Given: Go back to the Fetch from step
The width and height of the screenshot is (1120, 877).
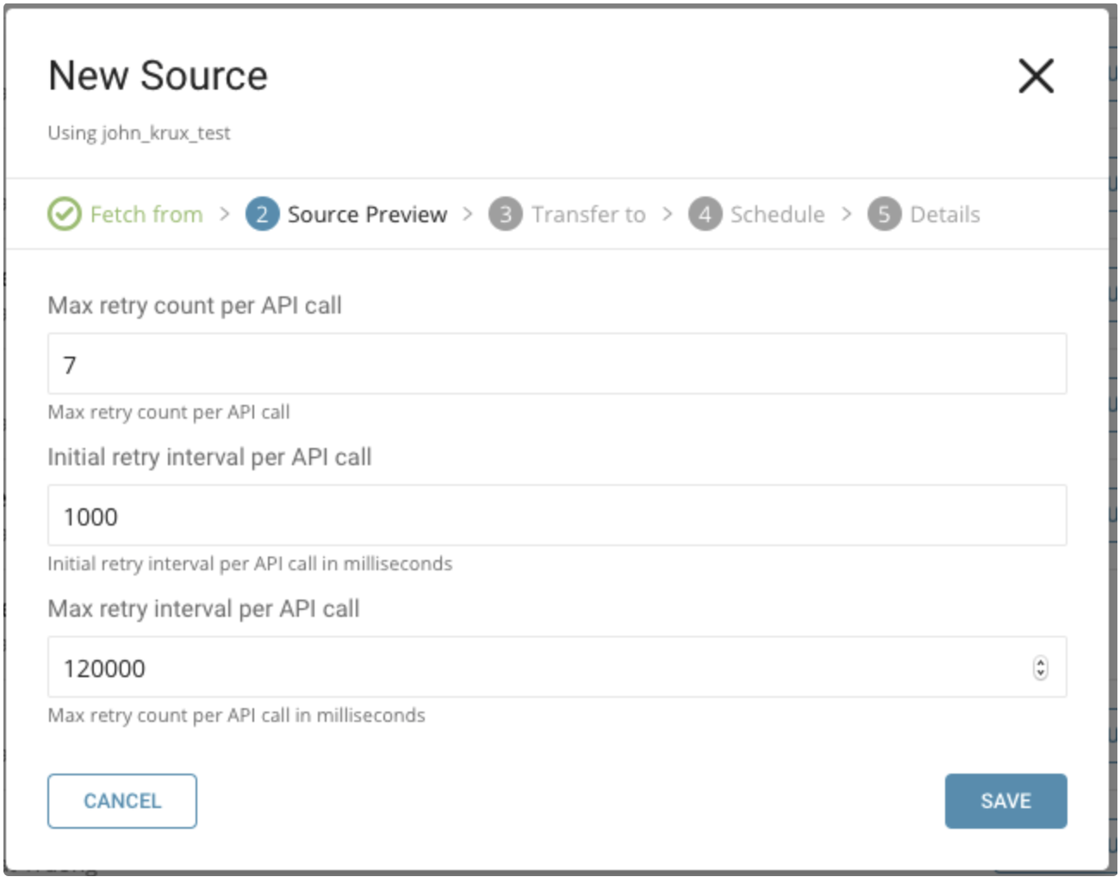Looking at the screenshot, I should [x=146, y=214].
